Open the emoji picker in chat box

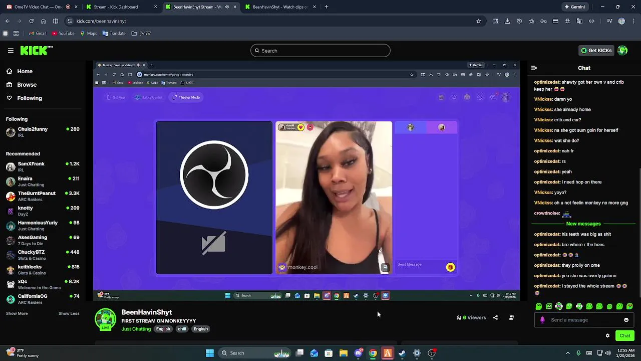pos(626,320)
